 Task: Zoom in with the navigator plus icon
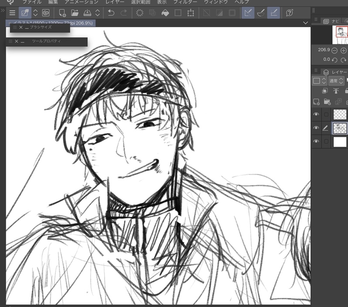343,51
